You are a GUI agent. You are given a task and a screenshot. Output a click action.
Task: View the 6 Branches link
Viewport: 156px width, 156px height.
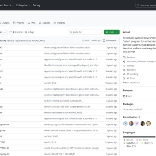click(17, 32)
